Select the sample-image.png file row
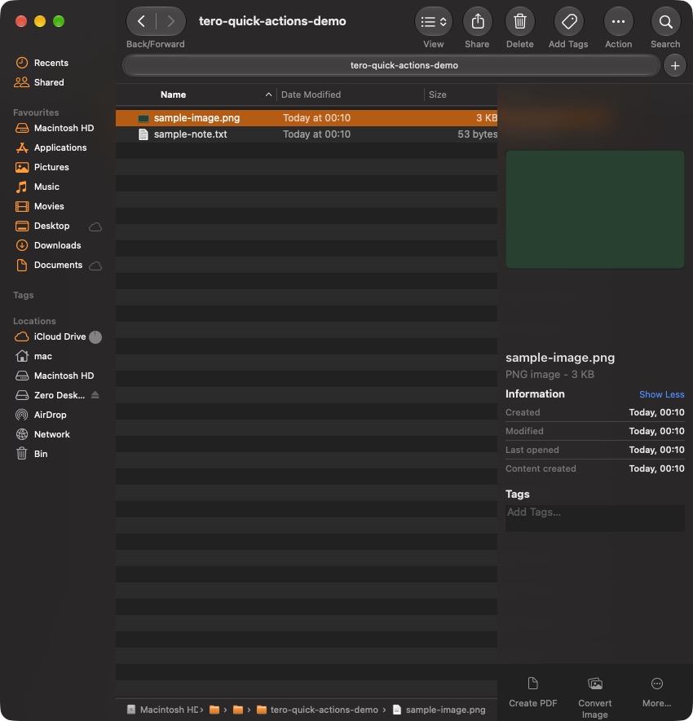The image size is (693, 721). click(x=307, y=118)
